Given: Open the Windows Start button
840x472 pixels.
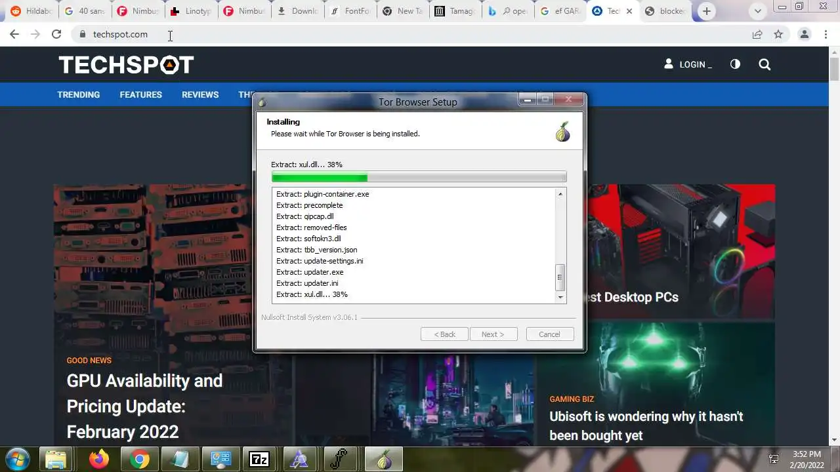Looking at the screenshot, I should click(16, 458).
